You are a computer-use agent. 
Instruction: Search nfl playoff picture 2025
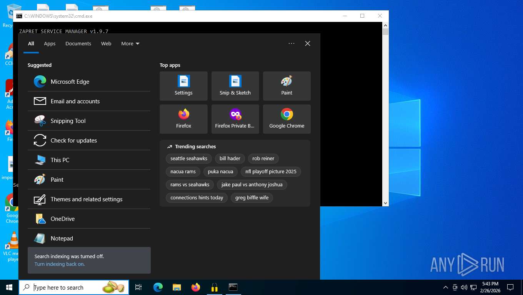tap(271, 171)
